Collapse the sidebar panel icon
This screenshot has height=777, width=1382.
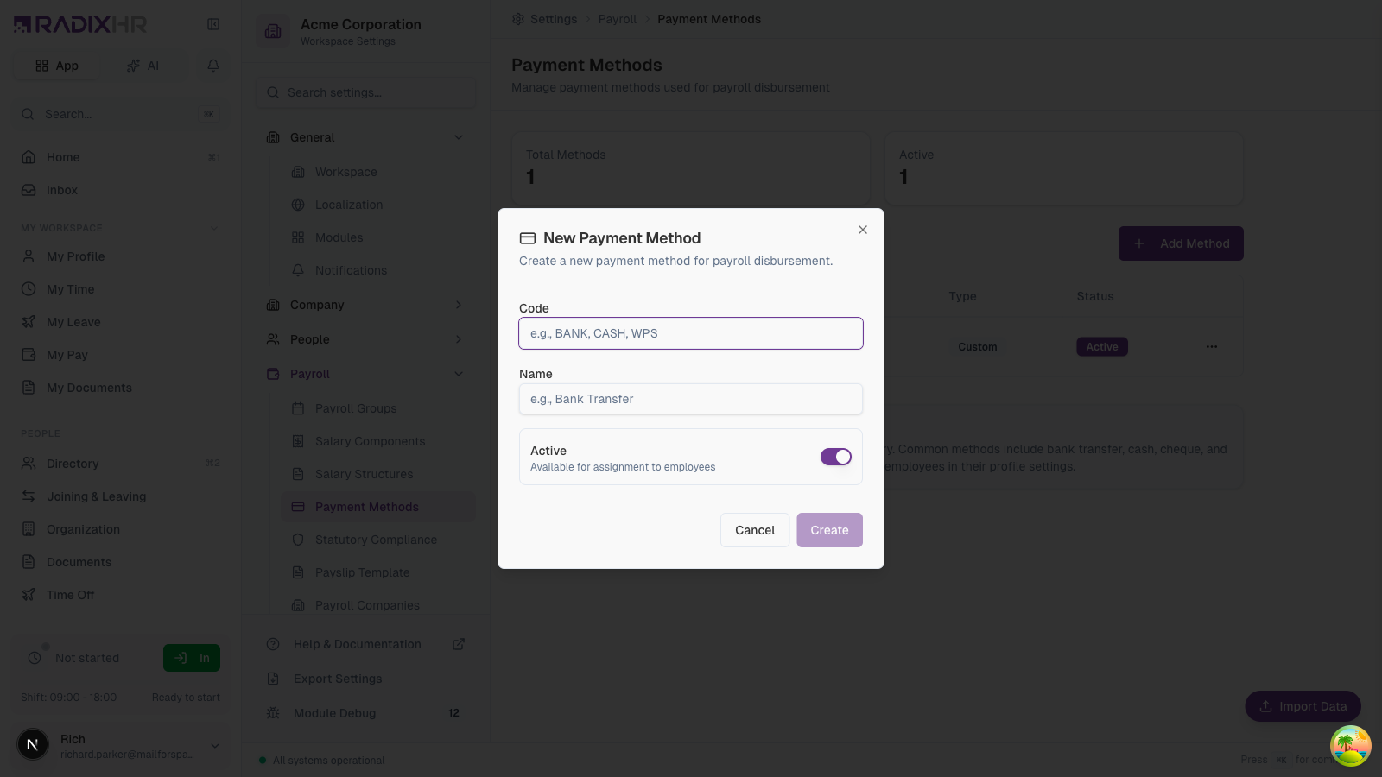213,24
